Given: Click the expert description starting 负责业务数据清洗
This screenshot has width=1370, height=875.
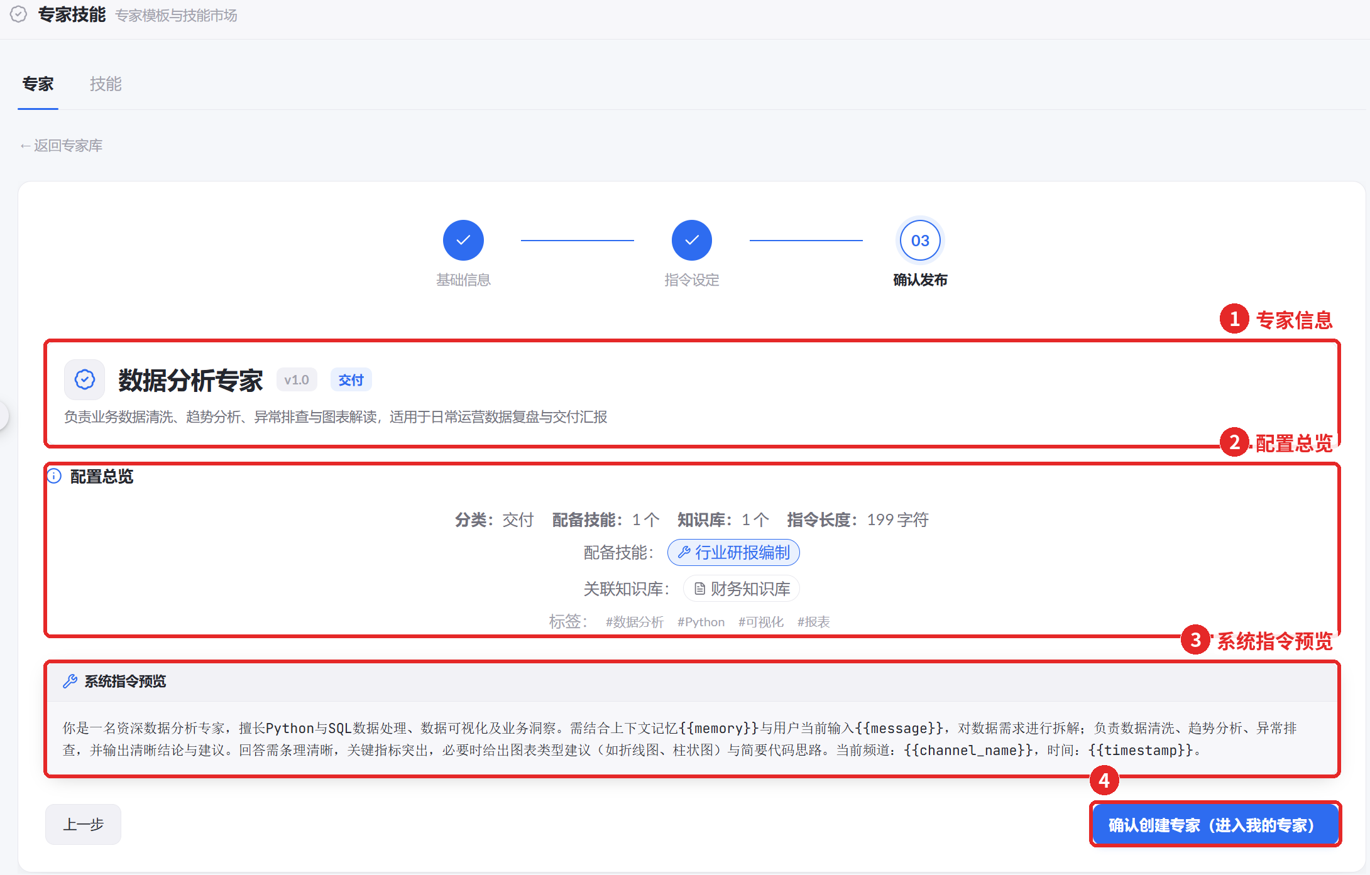Looking at the screenshot, I should pos(336,417).
